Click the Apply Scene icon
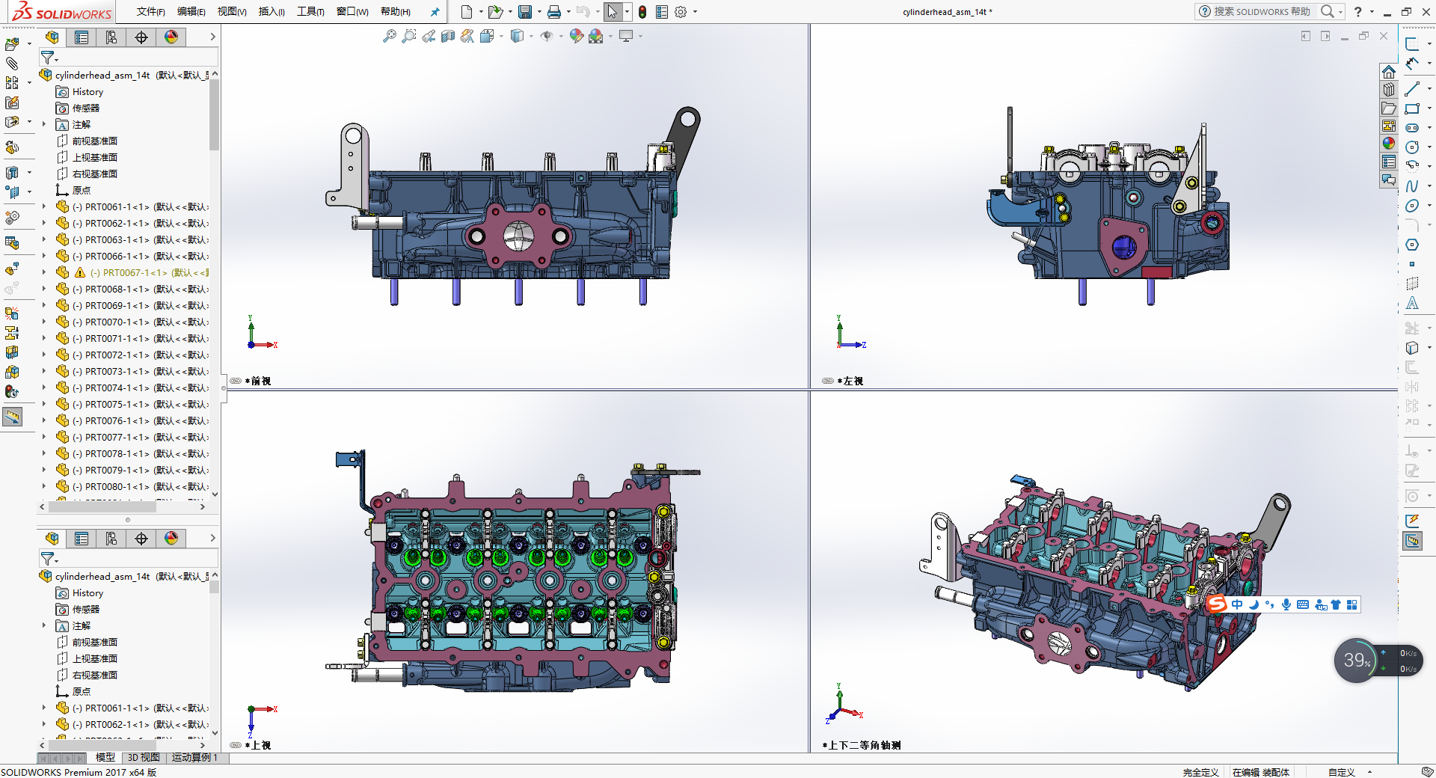Screen dimensions: 1436x778 tap(596, 36)
